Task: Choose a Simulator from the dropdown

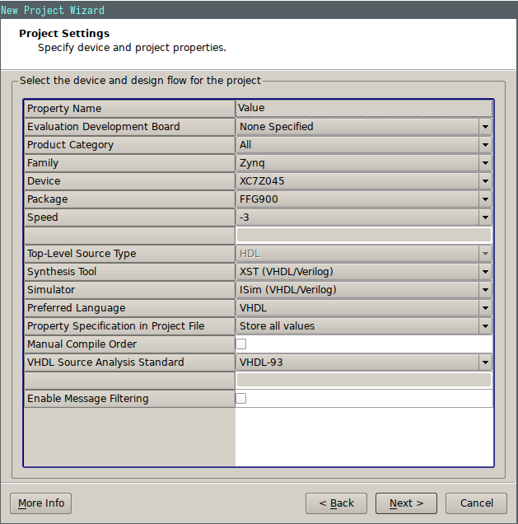Action: [364, 290]
